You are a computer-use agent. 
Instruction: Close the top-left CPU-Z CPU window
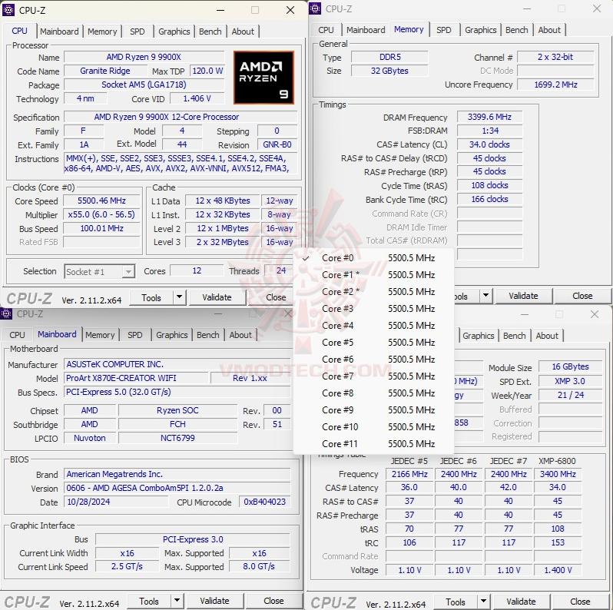click(290, 10)
